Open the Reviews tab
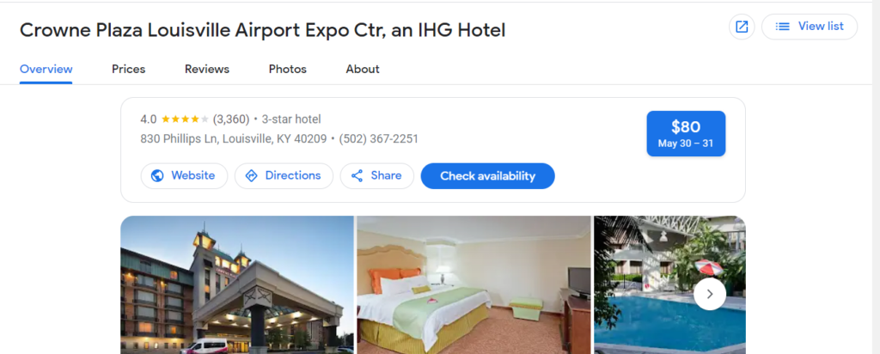 click(x=207, y=69)
